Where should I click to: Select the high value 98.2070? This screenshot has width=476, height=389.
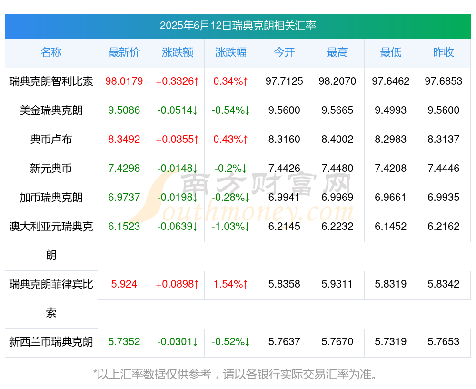pos(337,81)
